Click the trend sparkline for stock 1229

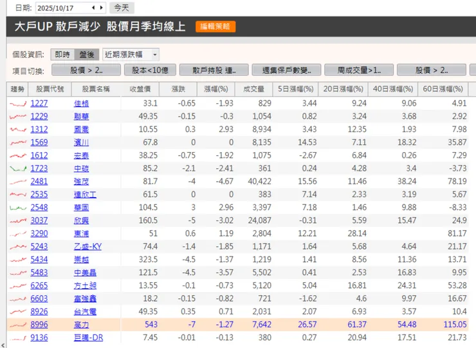18,117
